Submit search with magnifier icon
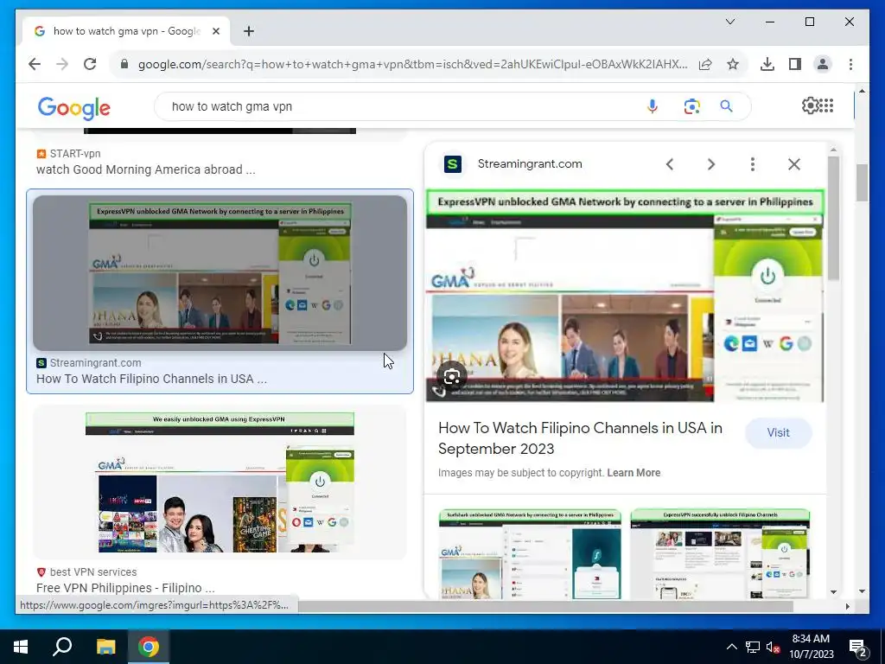 pos(726,106)
